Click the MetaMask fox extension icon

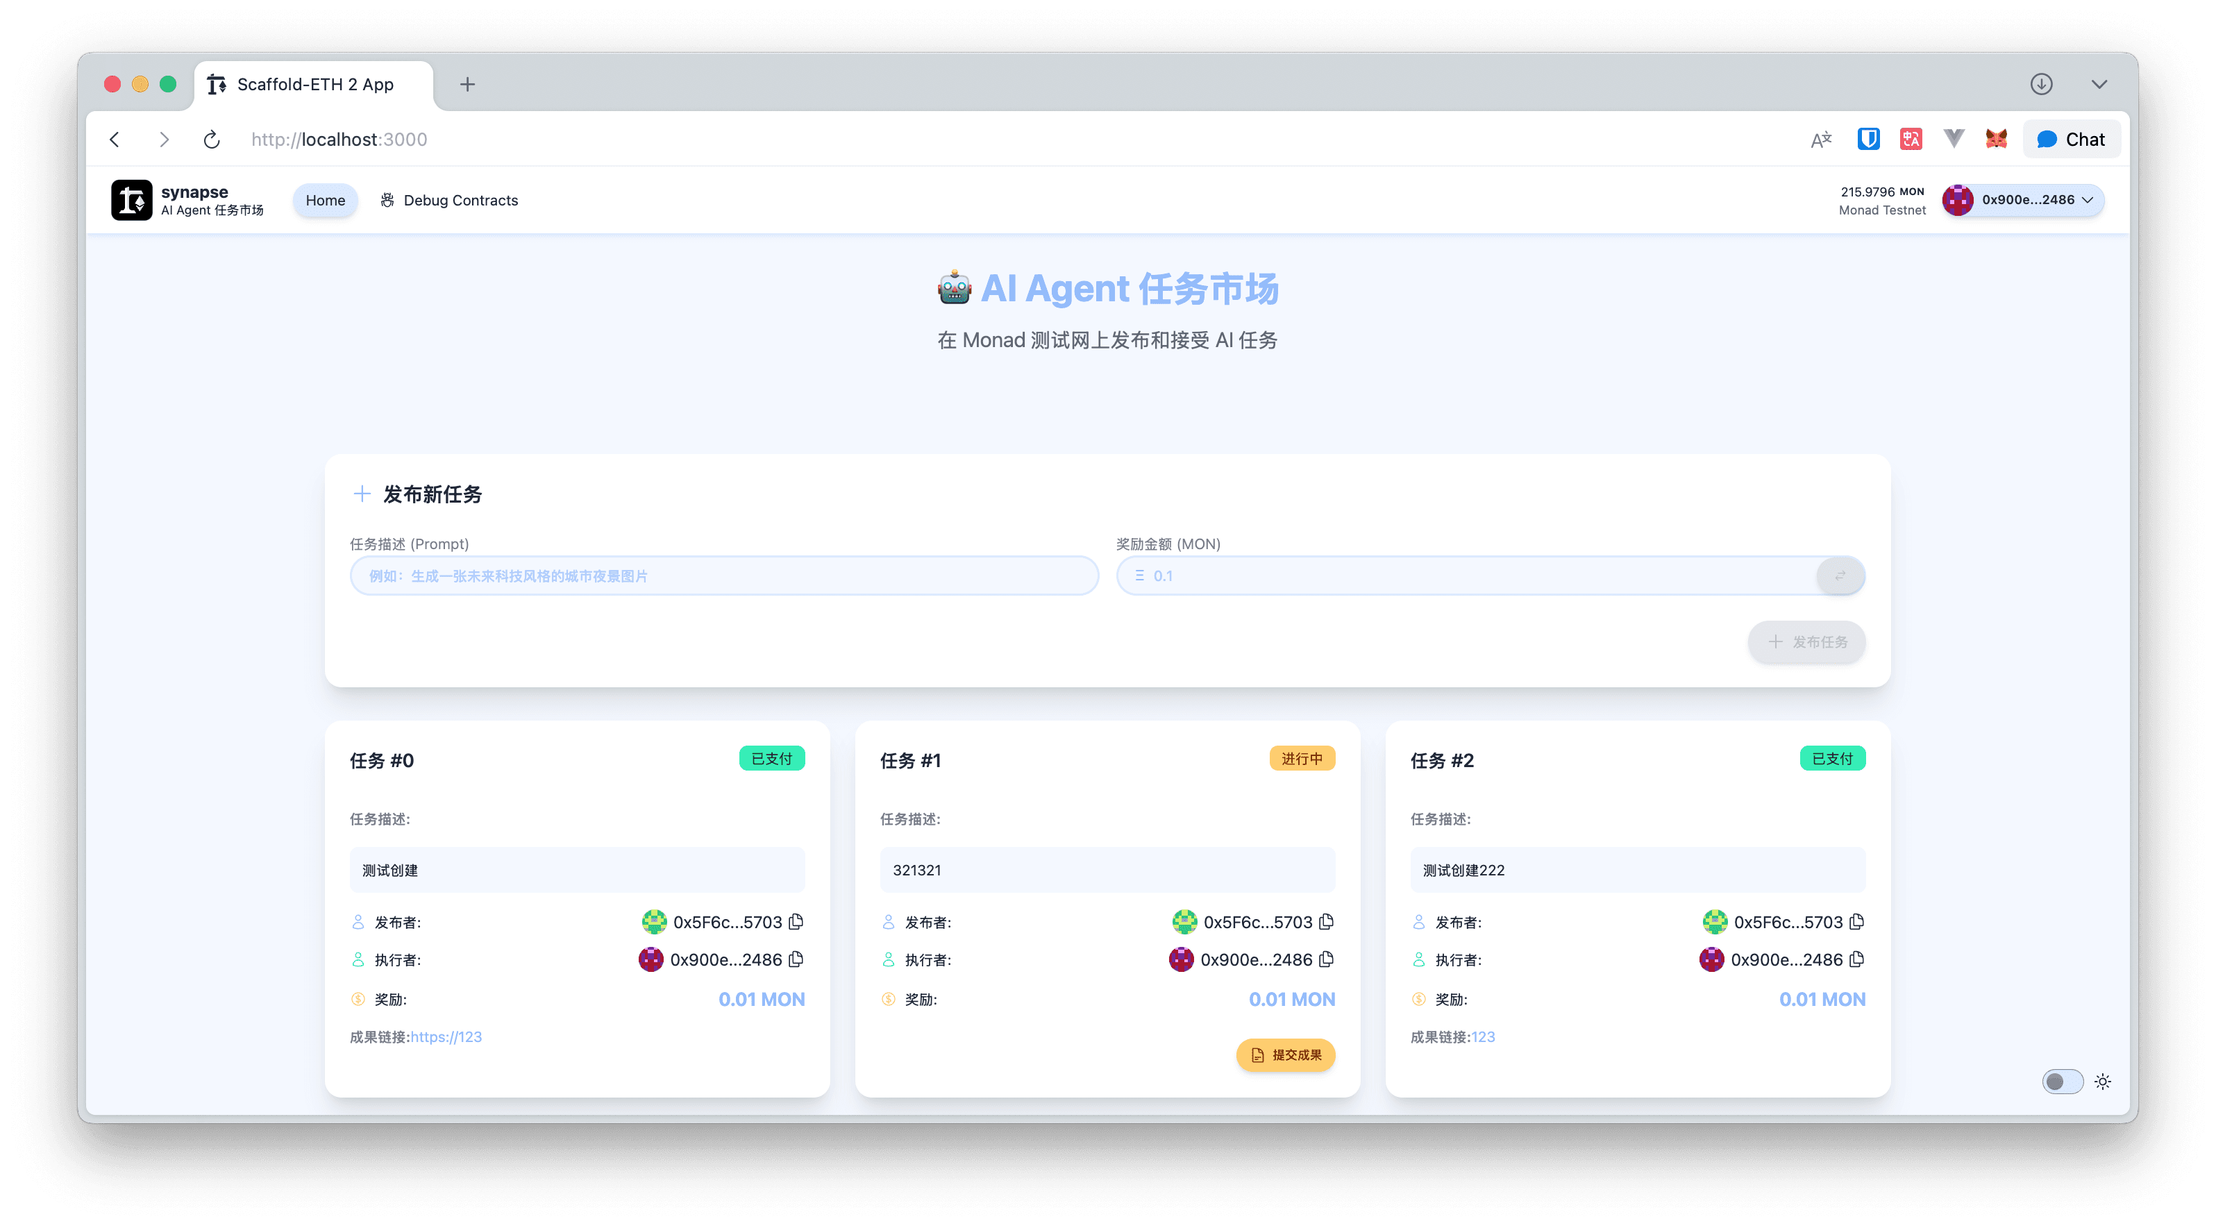pos(1996,139)
